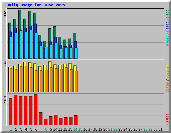Click day 30 on the x-axis
Image resolution: width=171 pixels, height=133 pixels.
point(155,129)
